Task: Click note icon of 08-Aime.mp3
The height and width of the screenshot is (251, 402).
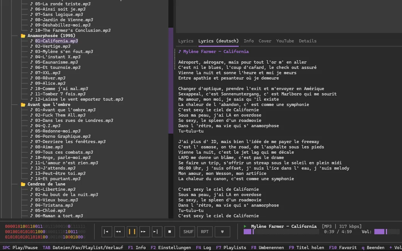Action: pos(32,147)
